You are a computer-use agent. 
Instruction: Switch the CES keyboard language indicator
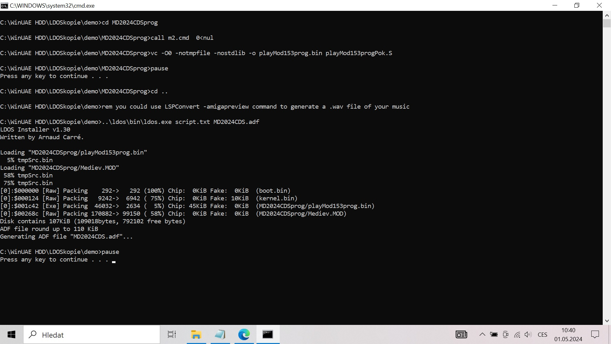(x=542, y=334)
